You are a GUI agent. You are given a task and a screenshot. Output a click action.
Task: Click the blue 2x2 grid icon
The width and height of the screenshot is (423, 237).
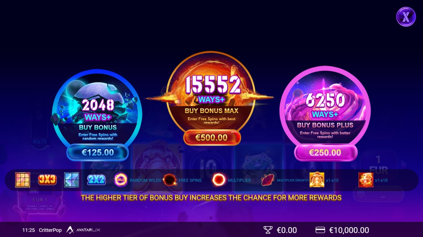[x=72, y=180]
